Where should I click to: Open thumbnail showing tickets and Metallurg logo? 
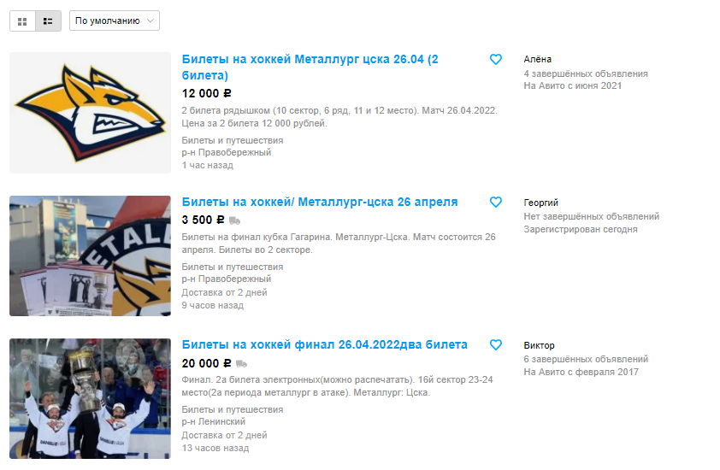click(90, 256)
